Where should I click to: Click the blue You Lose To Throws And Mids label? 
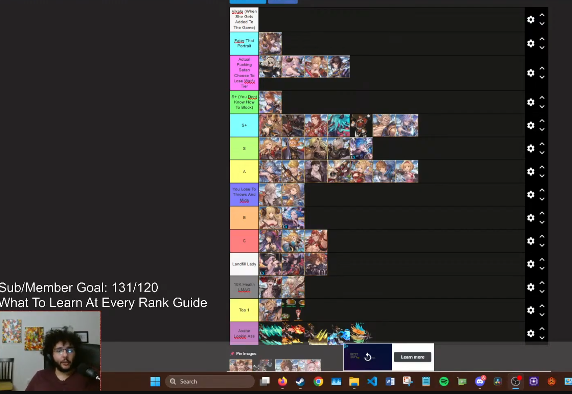[244, 195]
